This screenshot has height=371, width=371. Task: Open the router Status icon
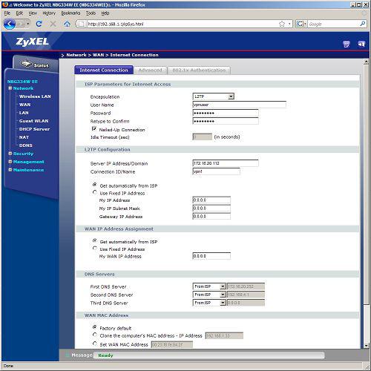tap(35, 65)
